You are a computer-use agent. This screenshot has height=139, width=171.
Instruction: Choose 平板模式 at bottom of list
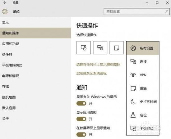click(x=143, y=128)
